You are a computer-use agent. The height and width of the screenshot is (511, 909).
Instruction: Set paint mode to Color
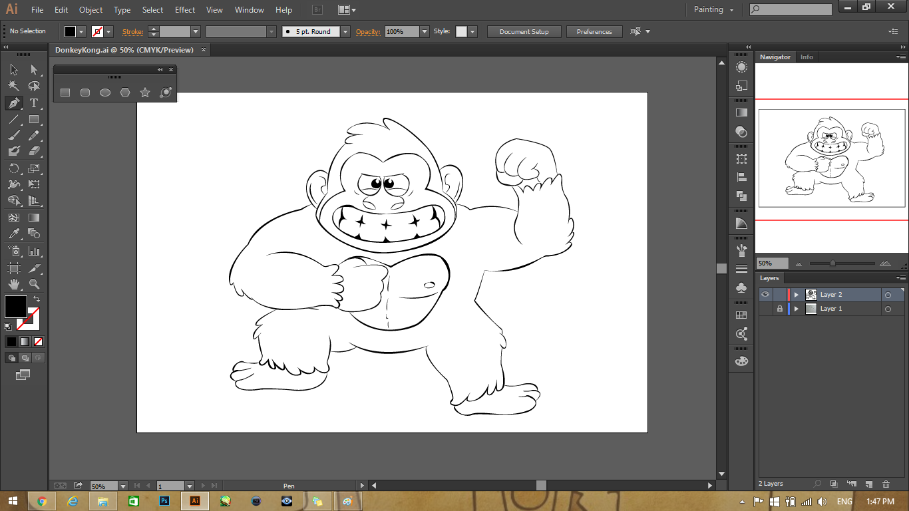pos(11,341)
